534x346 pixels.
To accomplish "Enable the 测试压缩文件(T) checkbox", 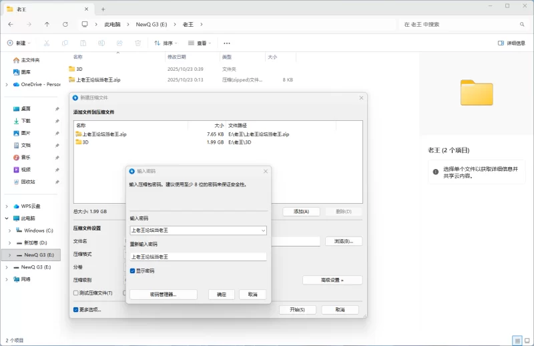I will tap(76, 293).
